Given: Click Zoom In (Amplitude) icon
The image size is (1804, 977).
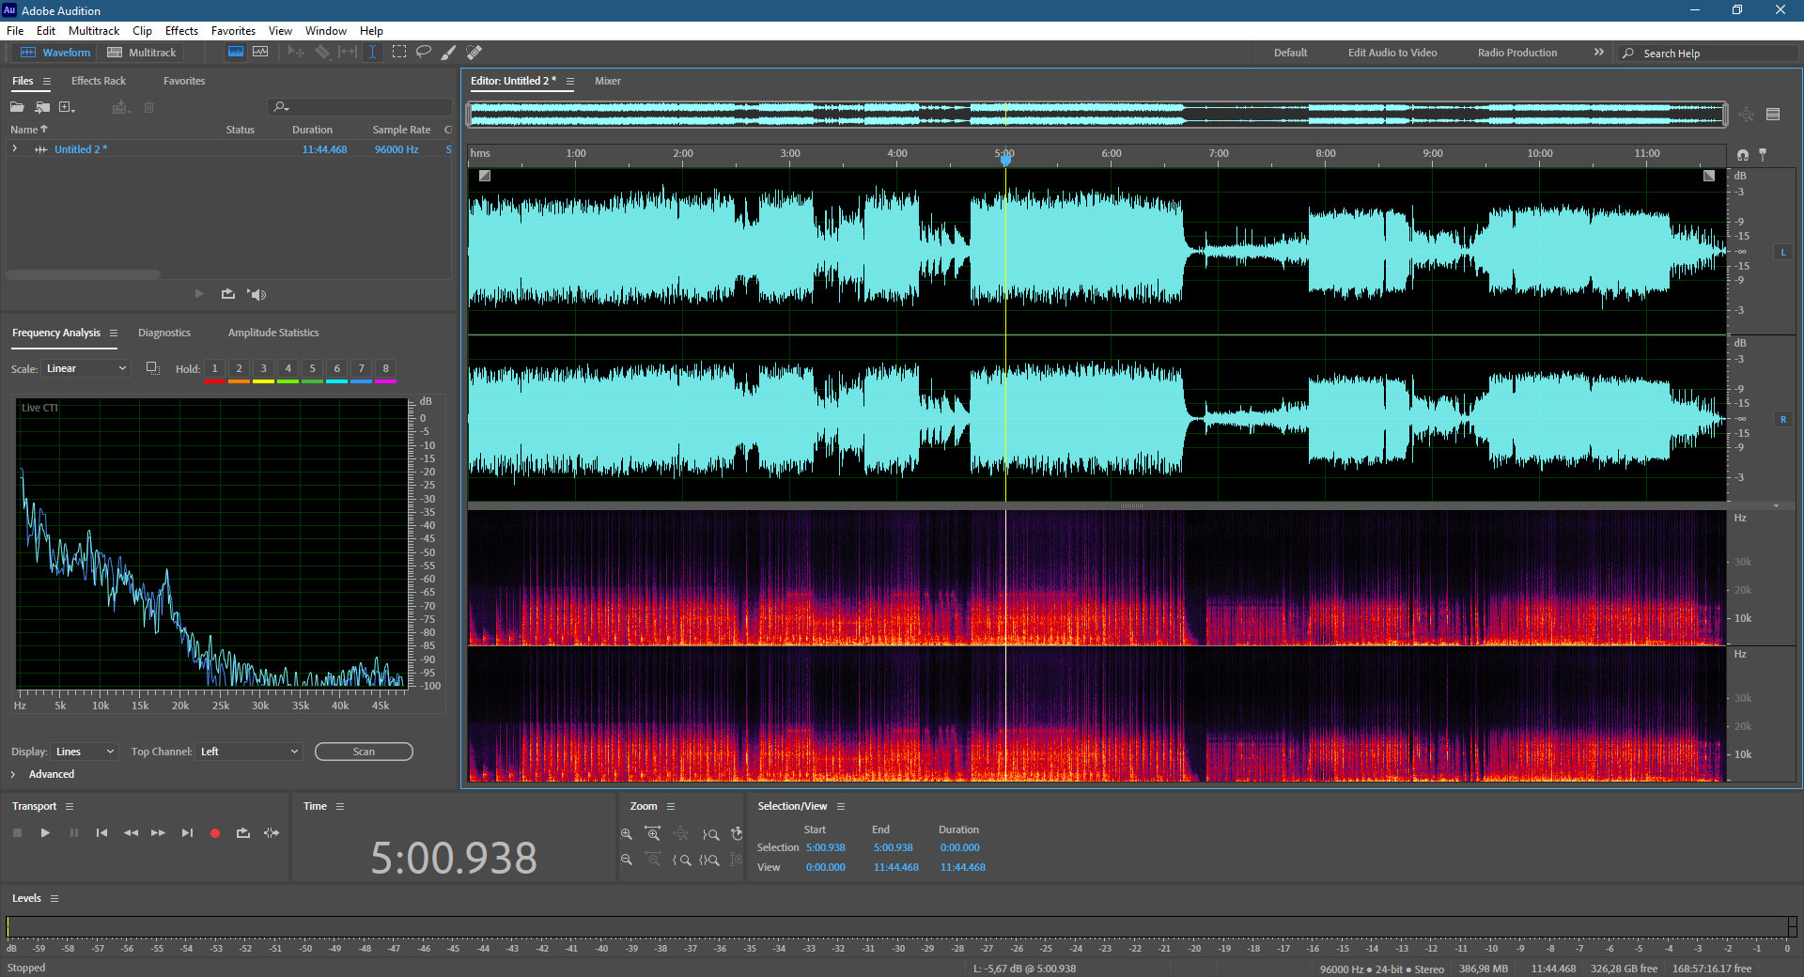Looking at the screenshot, I should [627, 834].
